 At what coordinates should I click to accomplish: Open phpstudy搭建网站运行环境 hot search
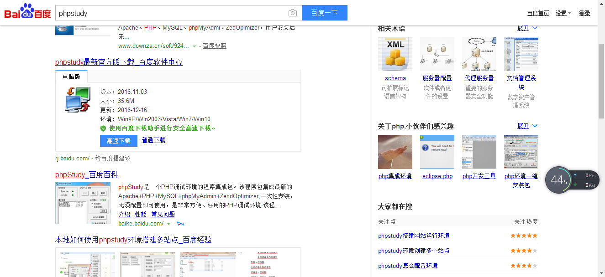pos(414,236)
